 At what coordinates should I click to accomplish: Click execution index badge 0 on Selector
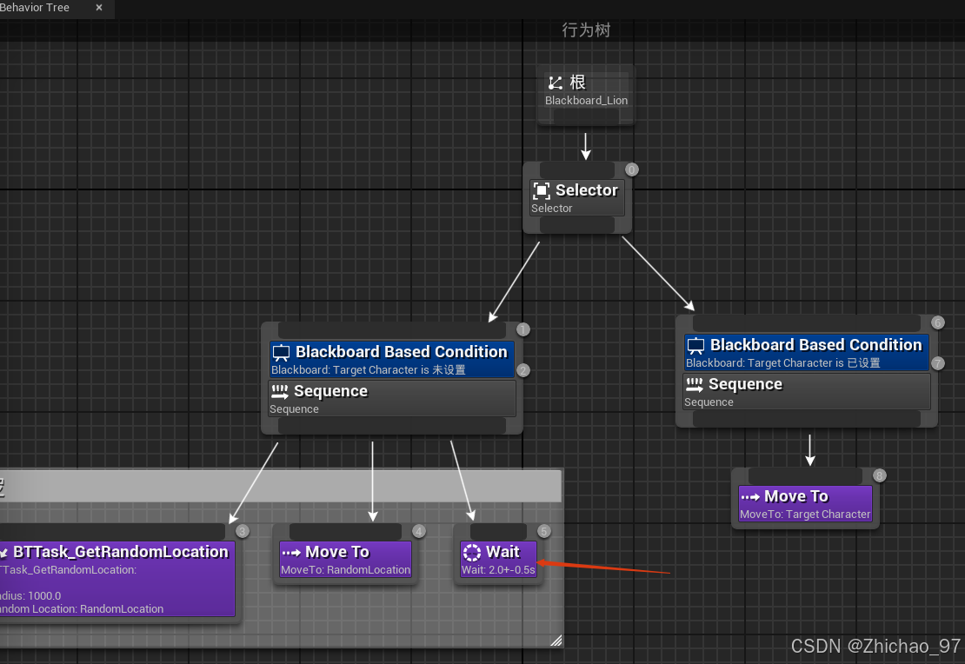(631, 169)
